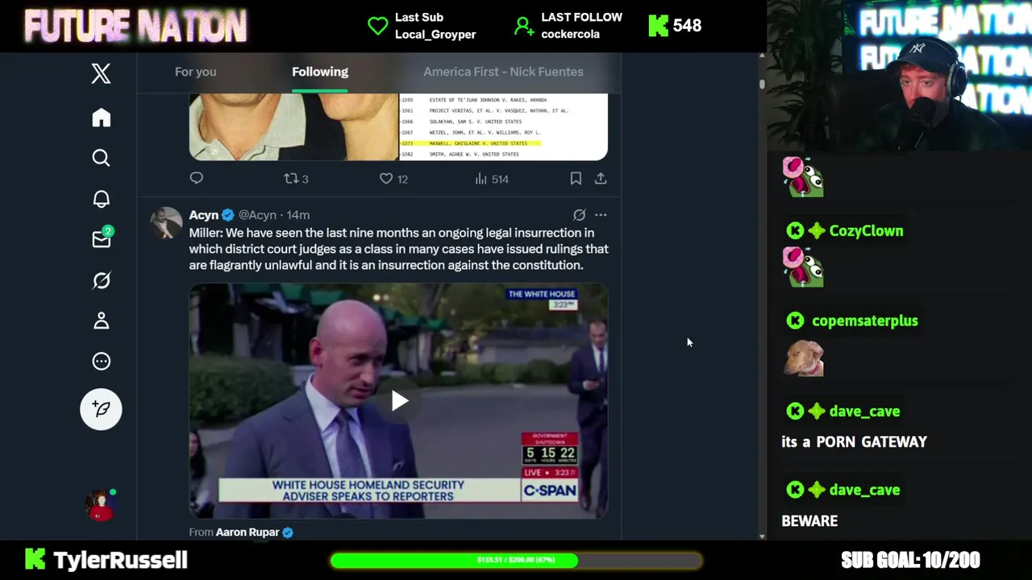Like the post with 12 likes
This screenshot has width=1032, height=580.
(x=393, y=179)
